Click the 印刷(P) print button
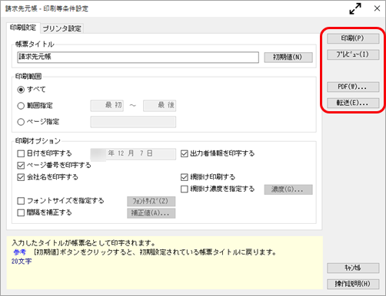Screen dimensions: 386x296 point(353,38)
